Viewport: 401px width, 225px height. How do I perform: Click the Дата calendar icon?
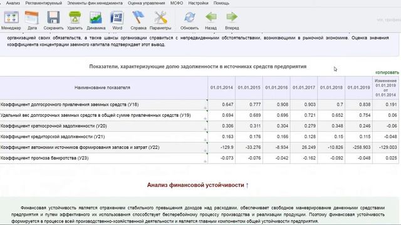click(32, 17)
